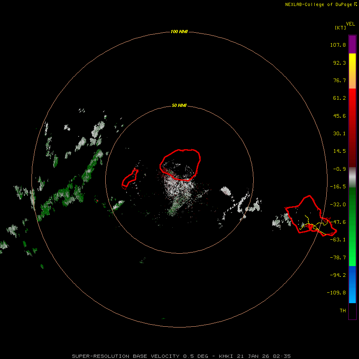
Task: Click the -63.1 legend value
Action: tap(338, 240)
